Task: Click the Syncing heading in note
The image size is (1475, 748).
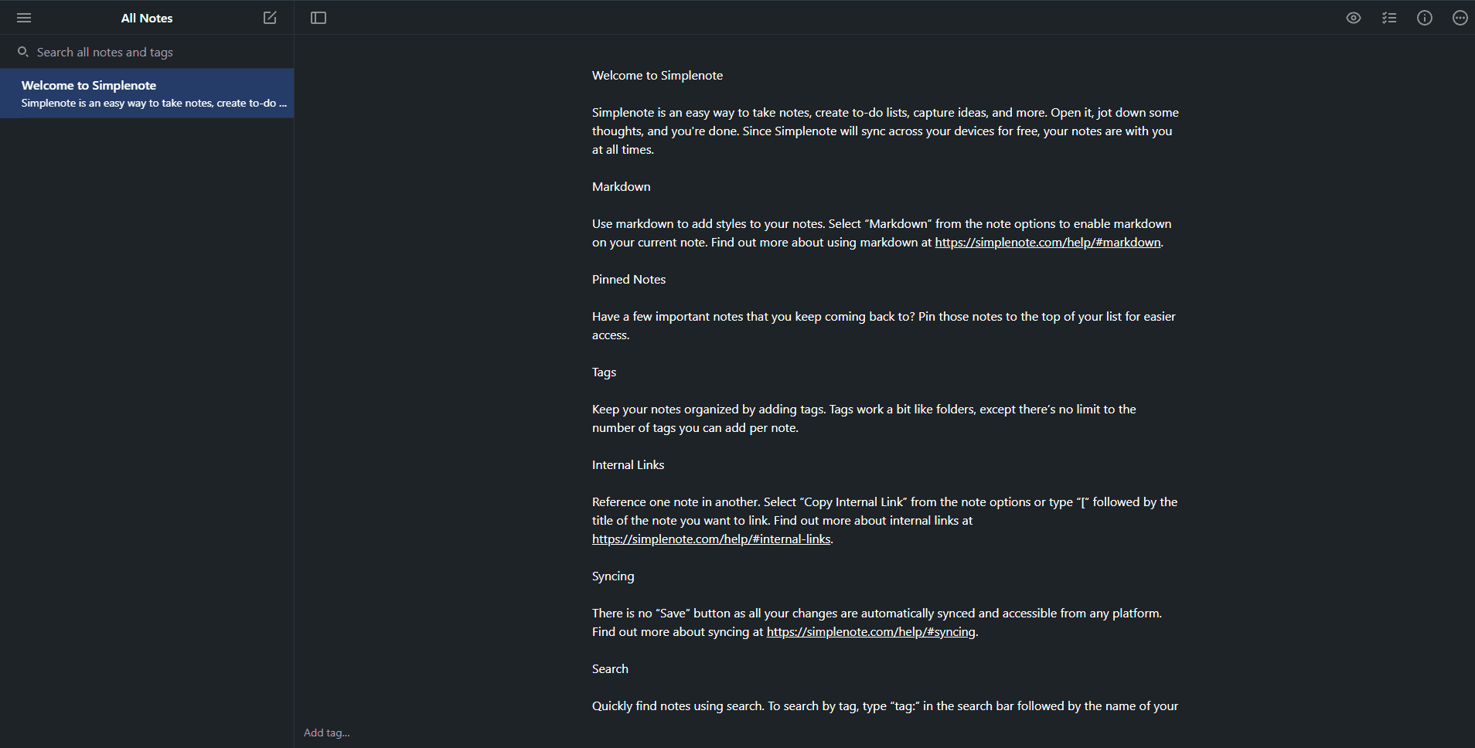Action: (613, 576)
